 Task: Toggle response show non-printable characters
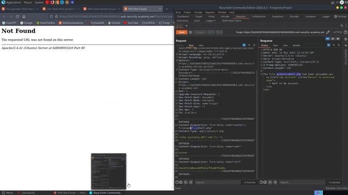pyautogui.click(x=333, y=45)
